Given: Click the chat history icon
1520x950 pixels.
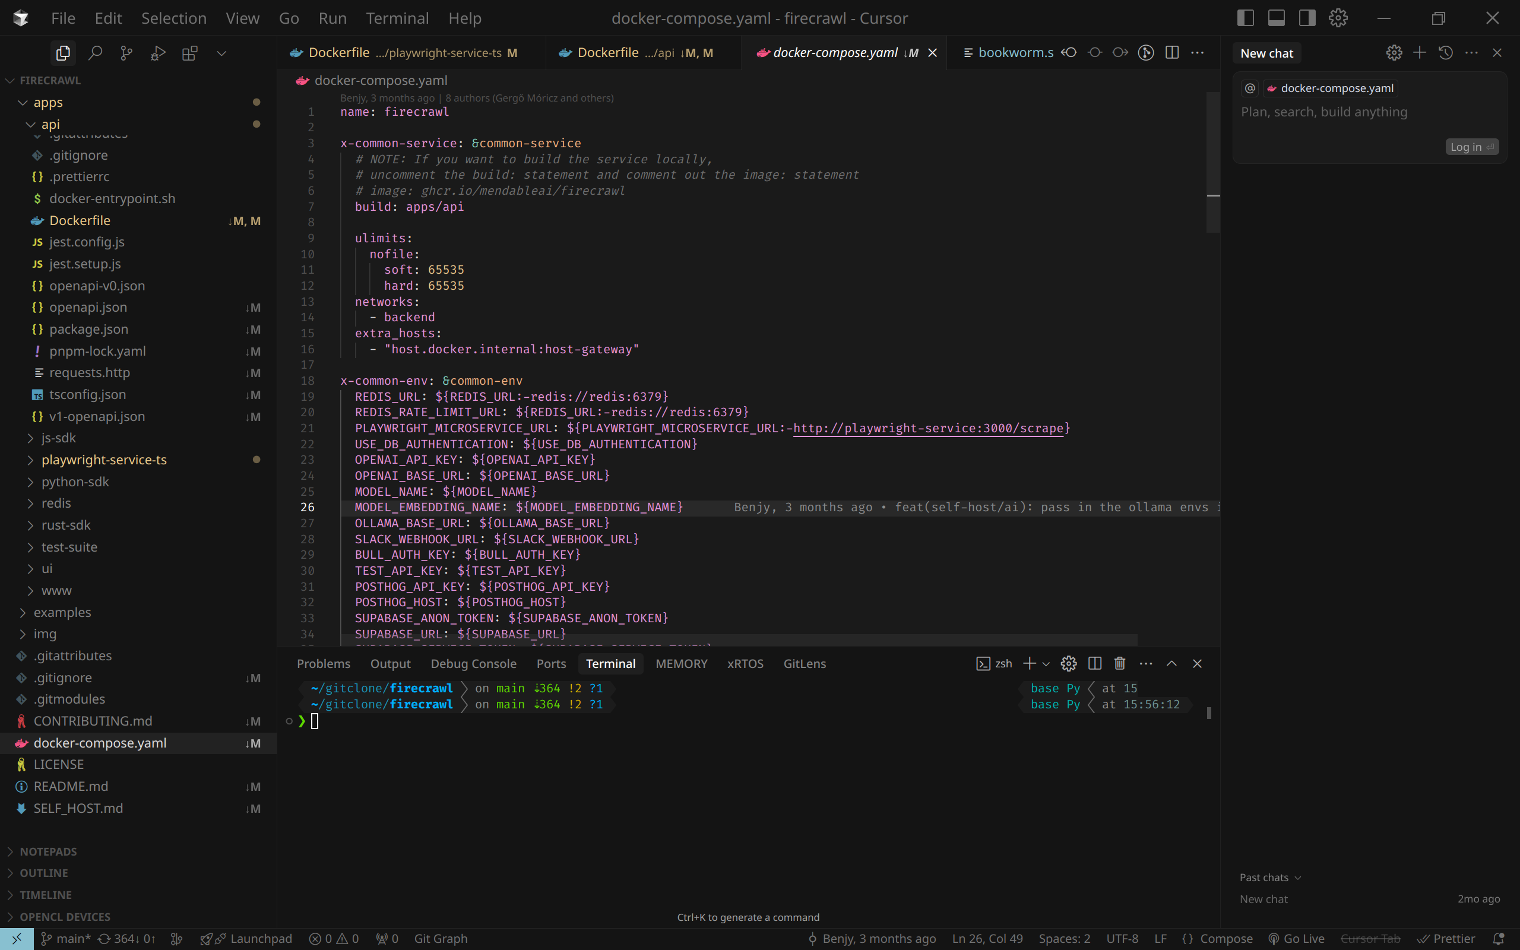Looking at the screenshot, I should 1445,53.
